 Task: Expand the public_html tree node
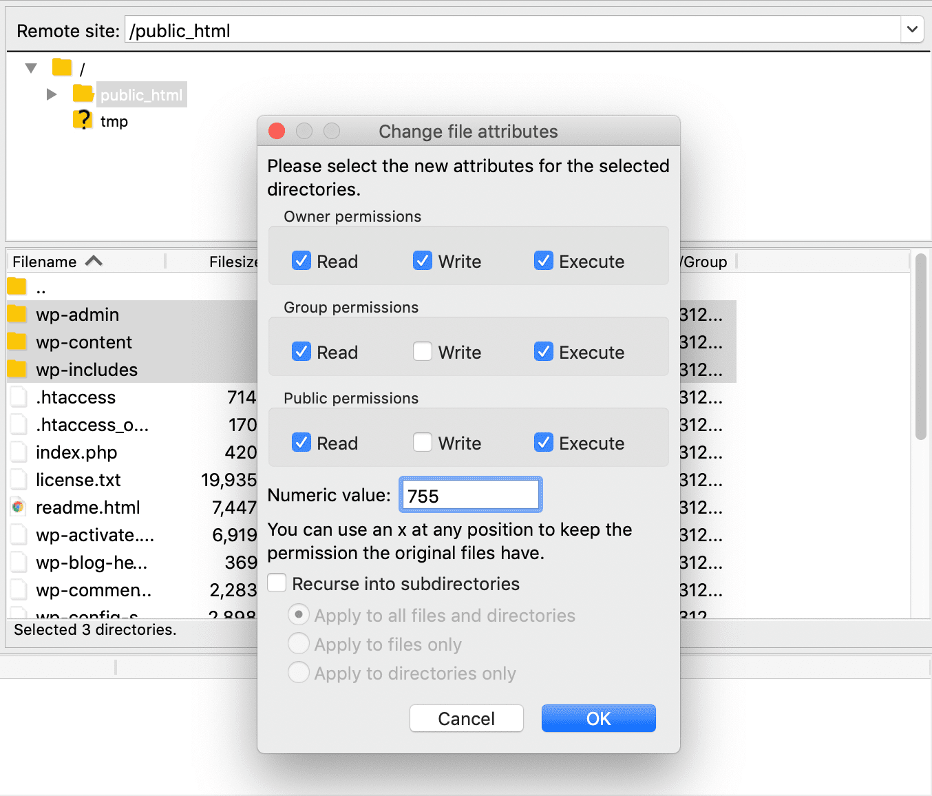pos(51,94)
